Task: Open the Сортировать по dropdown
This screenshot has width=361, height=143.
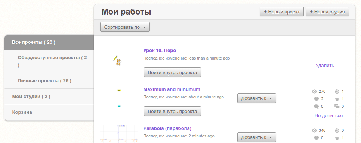Action: click(x=125, y=27)
